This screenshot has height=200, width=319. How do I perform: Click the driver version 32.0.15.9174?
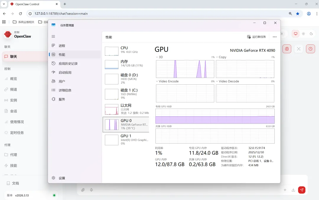point(257,148)
